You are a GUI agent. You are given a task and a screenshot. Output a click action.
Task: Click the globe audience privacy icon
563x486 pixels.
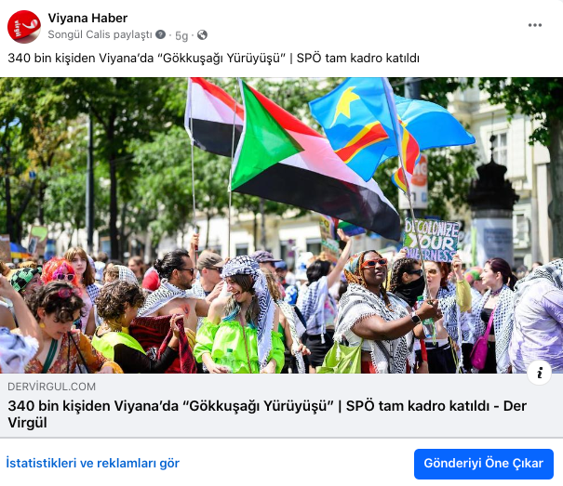tap(202, 34)
